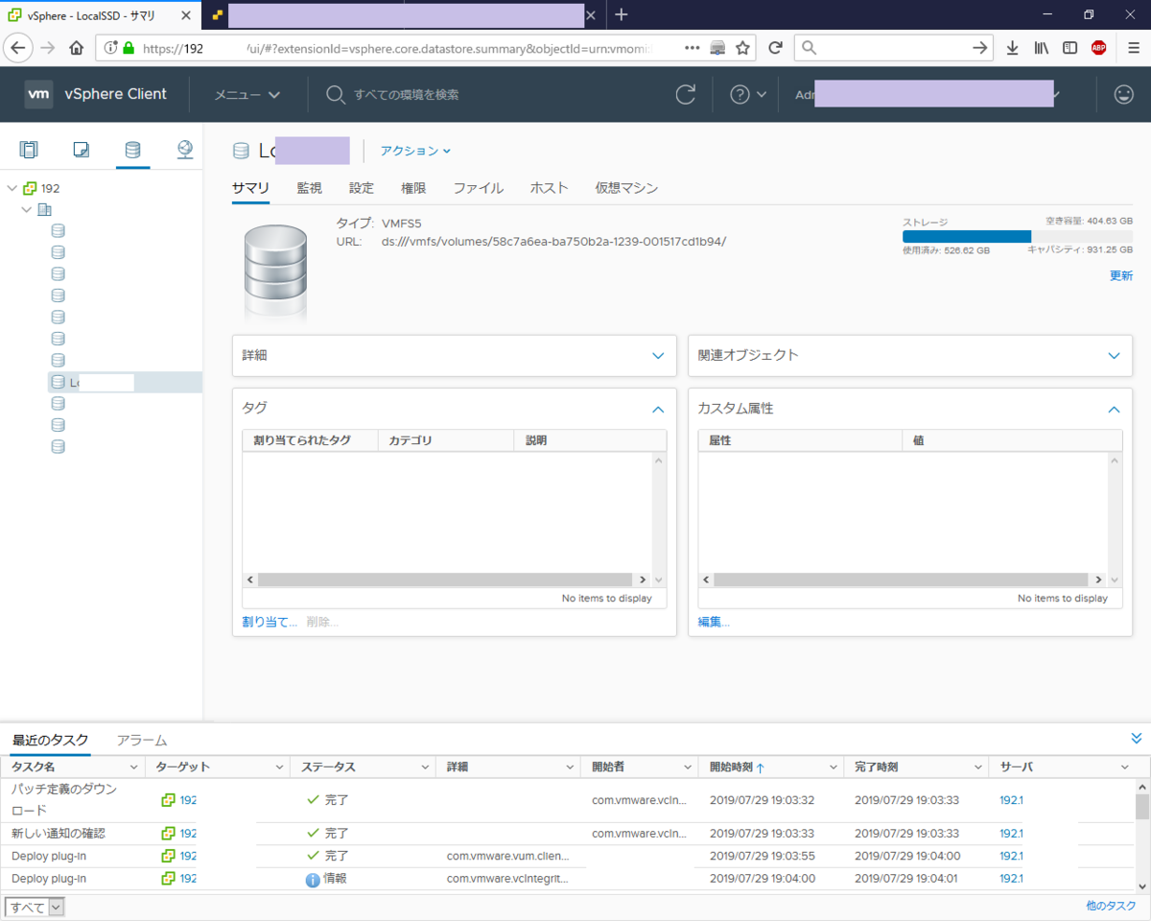Expand the 関連オブジェクト panel
The height and width of the screenshot is (921, 1151).
1114,356
